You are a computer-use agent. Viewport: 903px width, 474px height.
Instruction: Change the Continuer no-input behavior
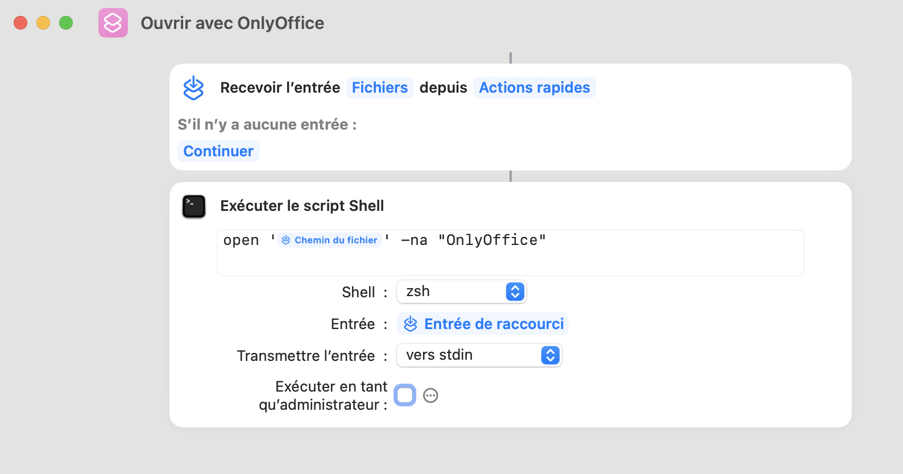coord(218,151)
